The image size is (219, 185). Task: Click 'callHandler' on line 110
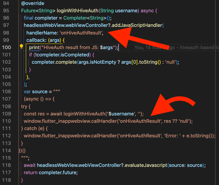coord(104,121)
